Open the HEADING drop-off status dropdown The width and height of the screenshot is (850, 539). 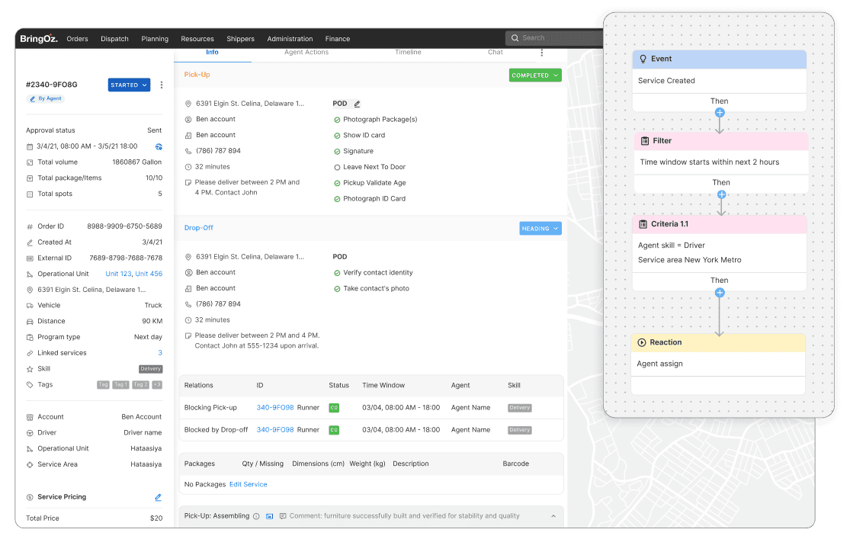(540, 229)
